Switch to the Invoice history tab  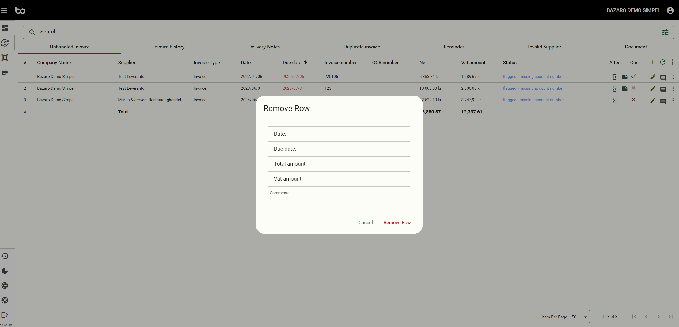(169, 47)
